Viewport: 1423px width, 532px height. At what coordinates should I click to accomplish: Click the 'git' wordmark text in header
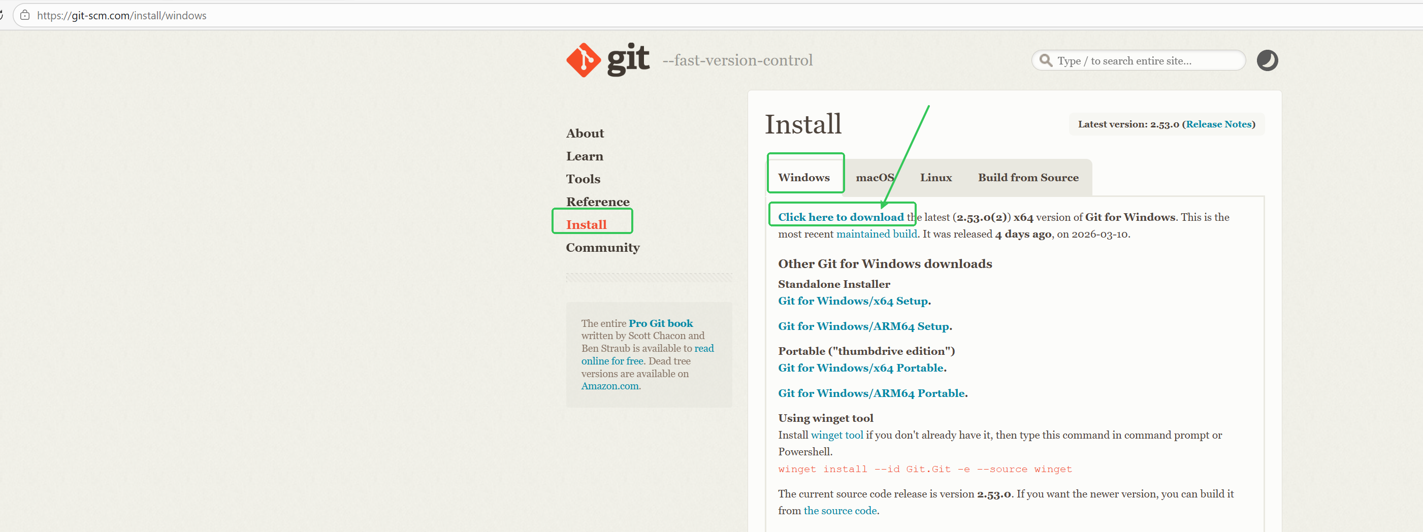coord(628,60)
